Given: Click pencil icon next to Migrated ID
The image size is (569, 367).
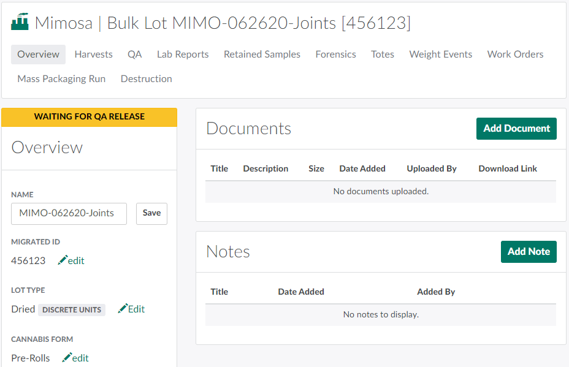Looking at the screenshot, I should point(63,260).
